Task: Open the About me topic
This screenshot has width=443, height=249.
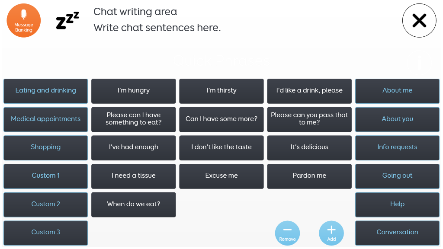Action: [397, 91]
